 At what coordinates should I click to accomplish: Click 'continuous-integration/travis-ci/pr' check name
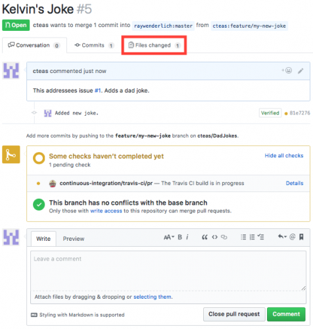[x=106, y=183]
